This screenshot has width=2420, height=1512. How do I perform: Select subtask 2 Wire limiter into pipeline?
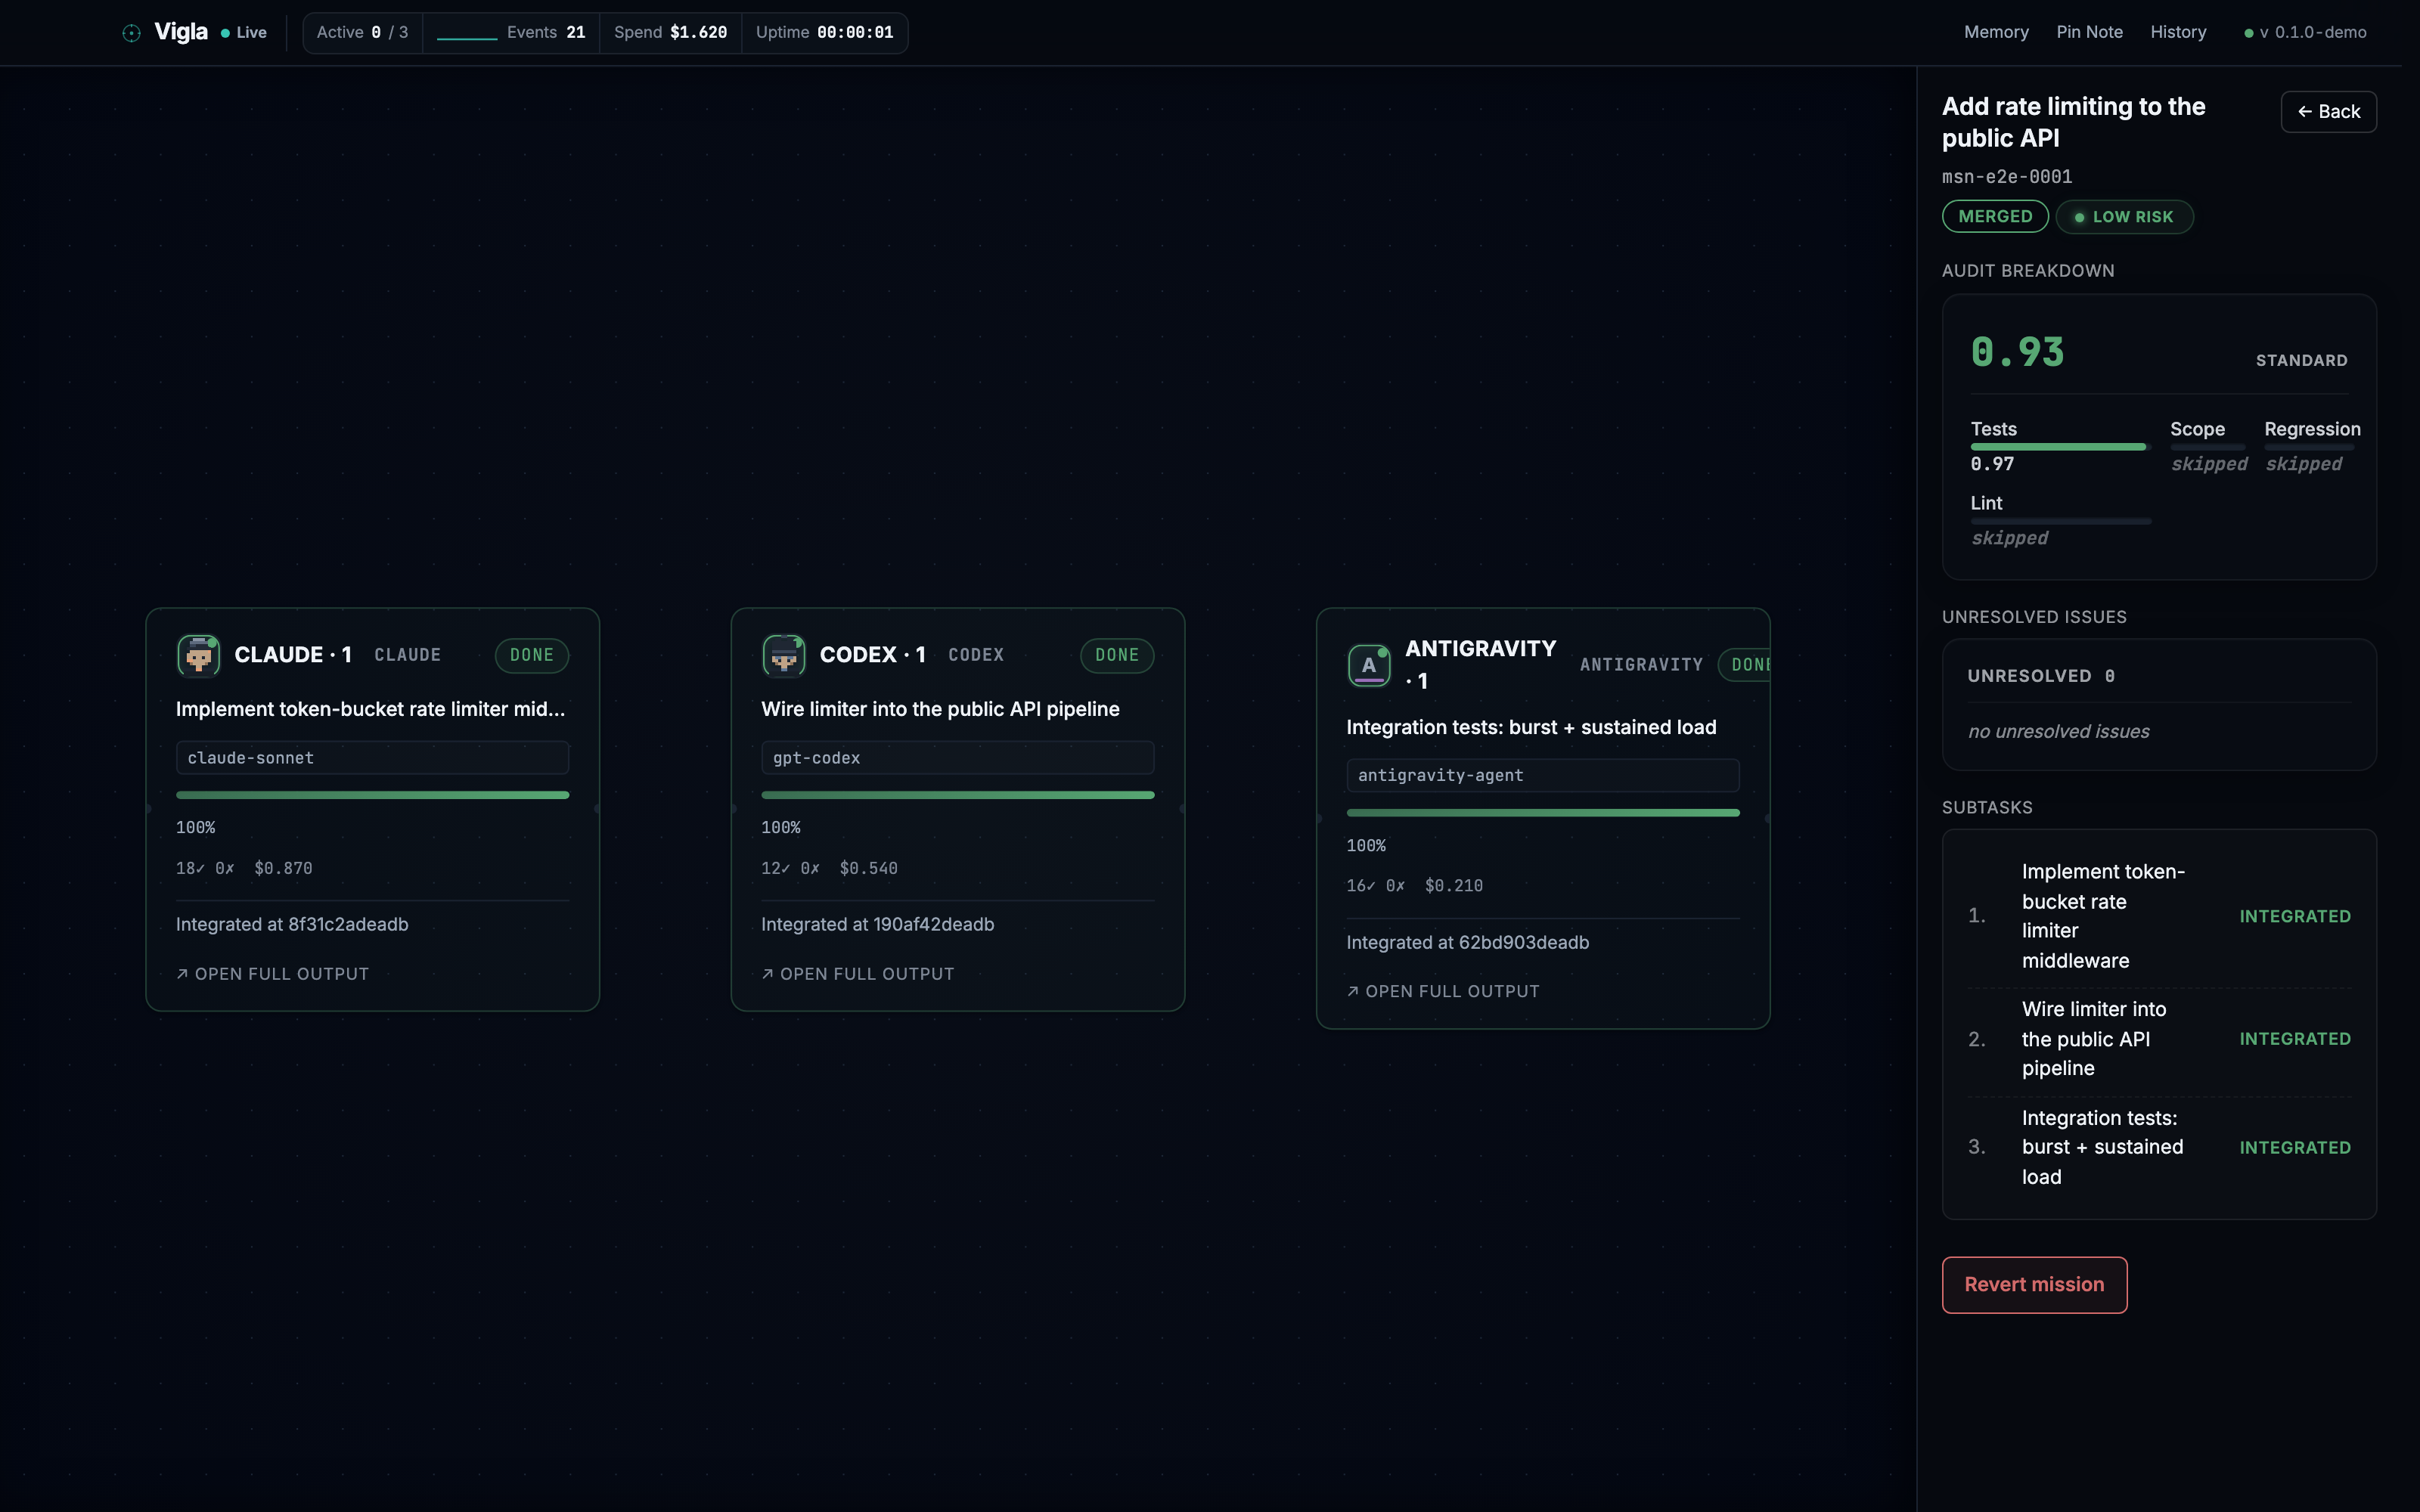tap(2159, 1040)
